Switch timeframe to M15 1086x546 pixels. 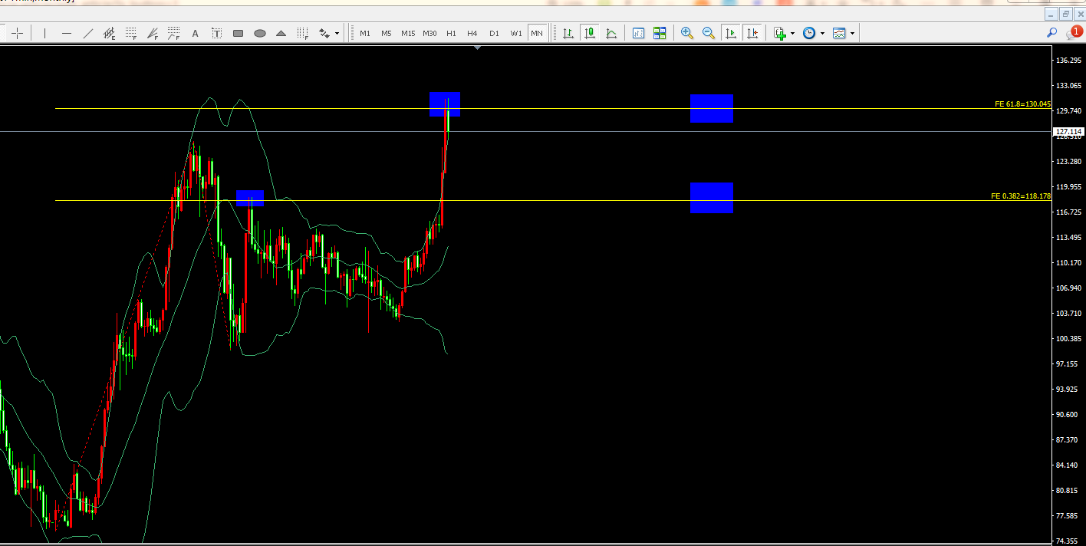tap(408, 33)
